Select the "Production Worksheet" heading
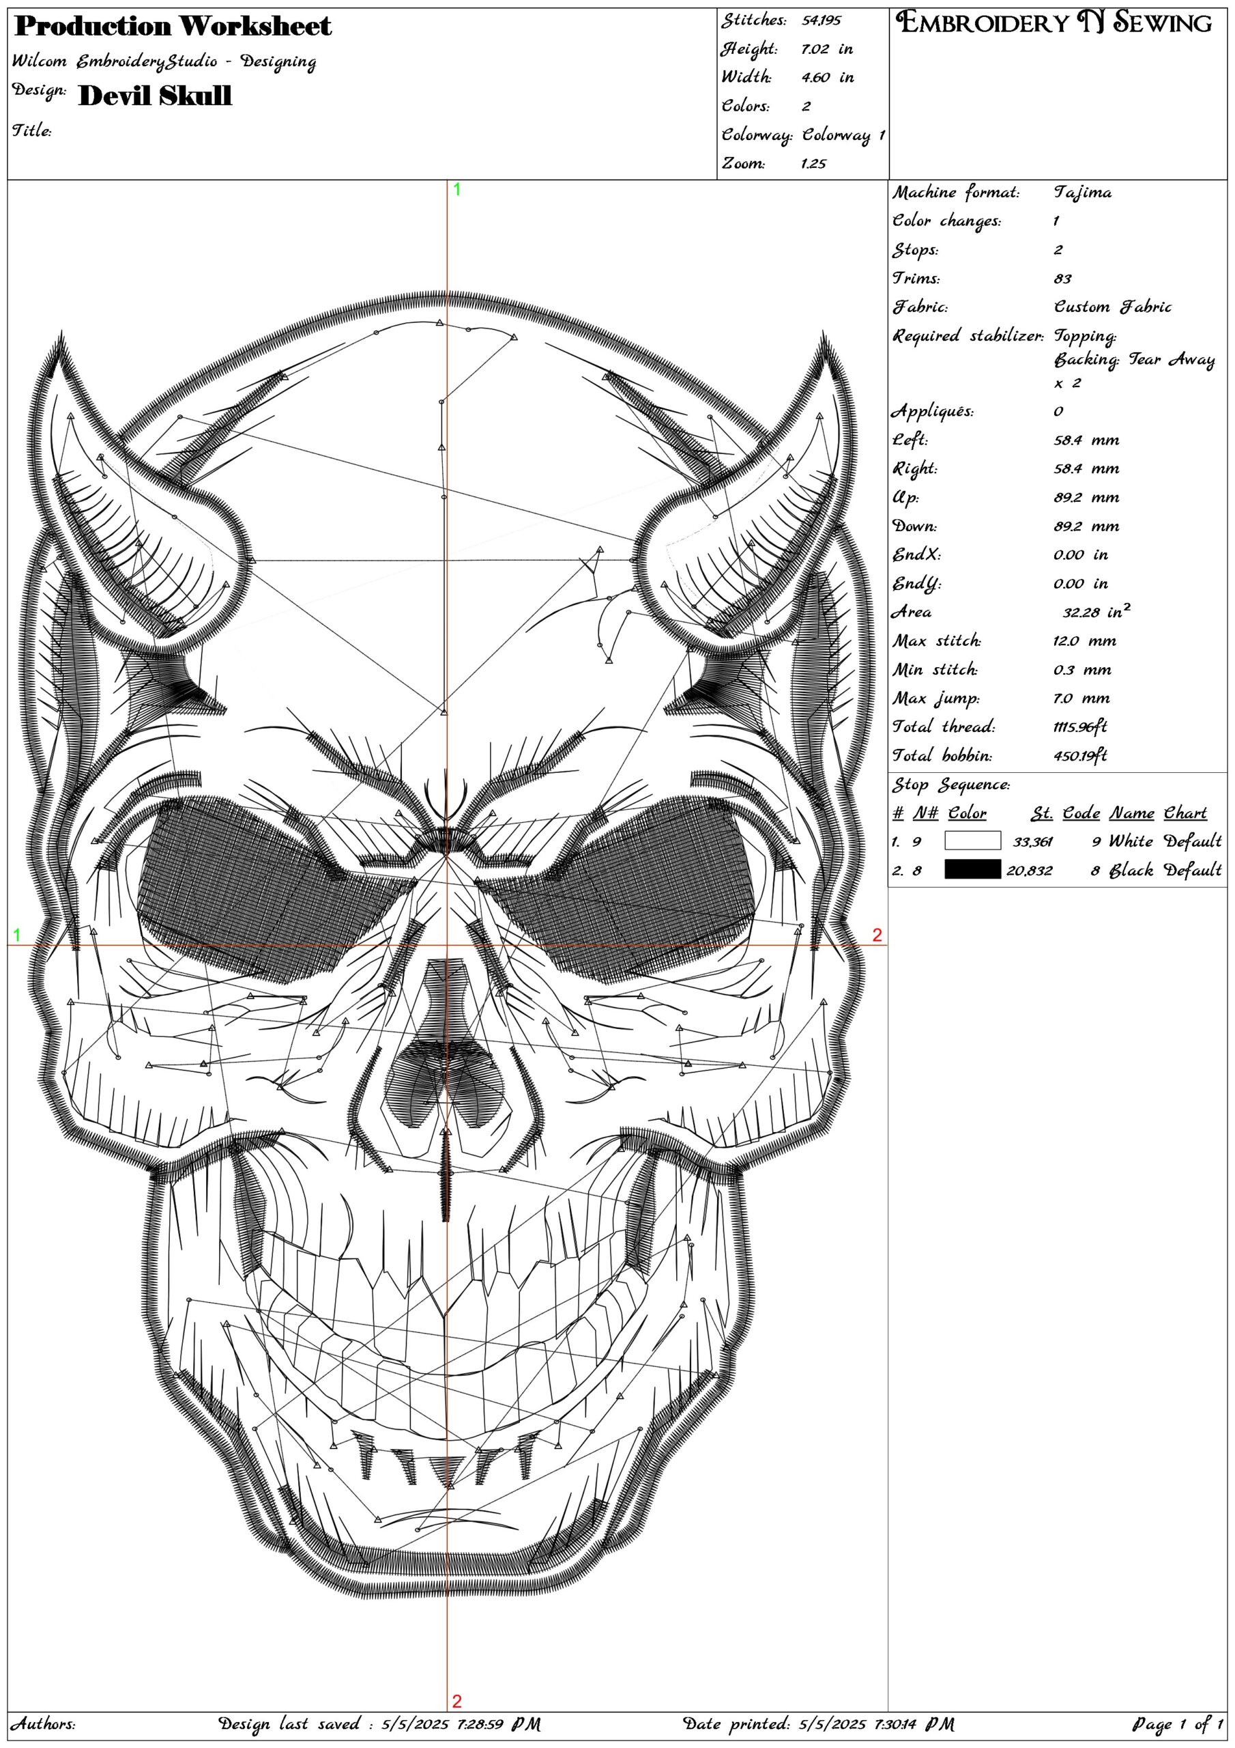This screenshot has height=1748, width=1235. (173, 27)
